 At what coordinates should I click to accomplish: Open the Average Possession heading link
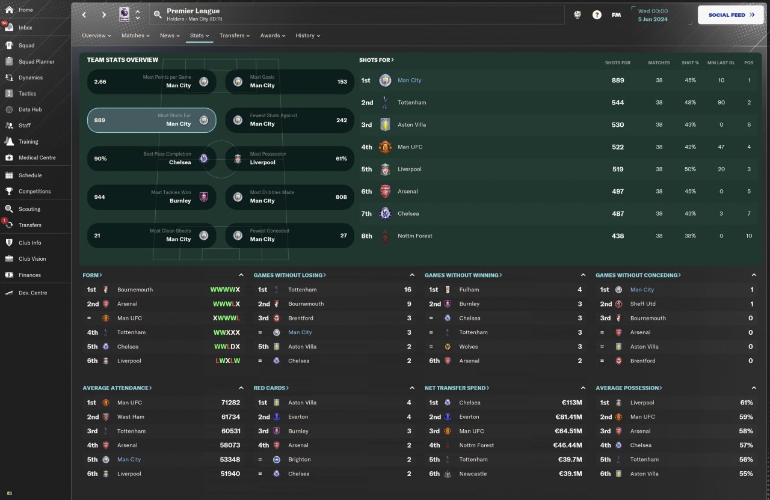(629, 388)
